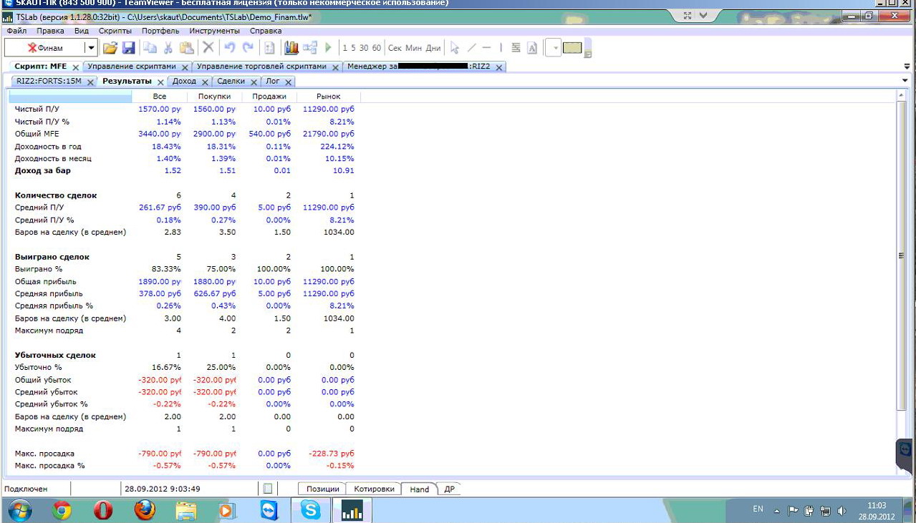The width and height of the screenshot is (916, 523).
Task: Toggle the Дни timeframe unit
Action: click(x=433, y=48)
